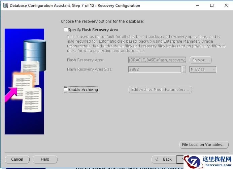The width and height of the screenshot is (233, 169).
Task: Click the Flash Recovery Area Size field
Action: 155,69
